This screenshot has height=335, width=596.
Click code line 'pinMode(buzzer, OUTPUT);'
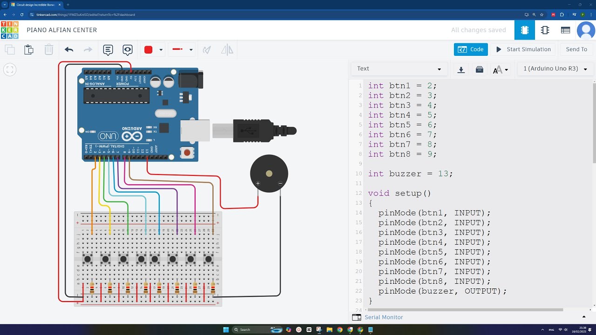pyautogui.click(x=442, y=291)
